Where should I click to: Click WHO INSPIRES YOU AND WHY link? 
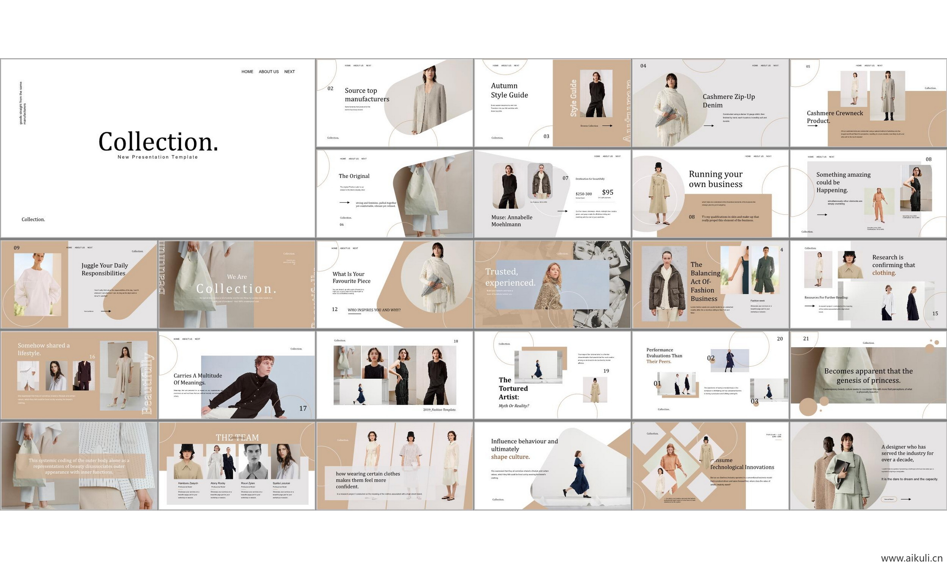(x=374, y=310)
